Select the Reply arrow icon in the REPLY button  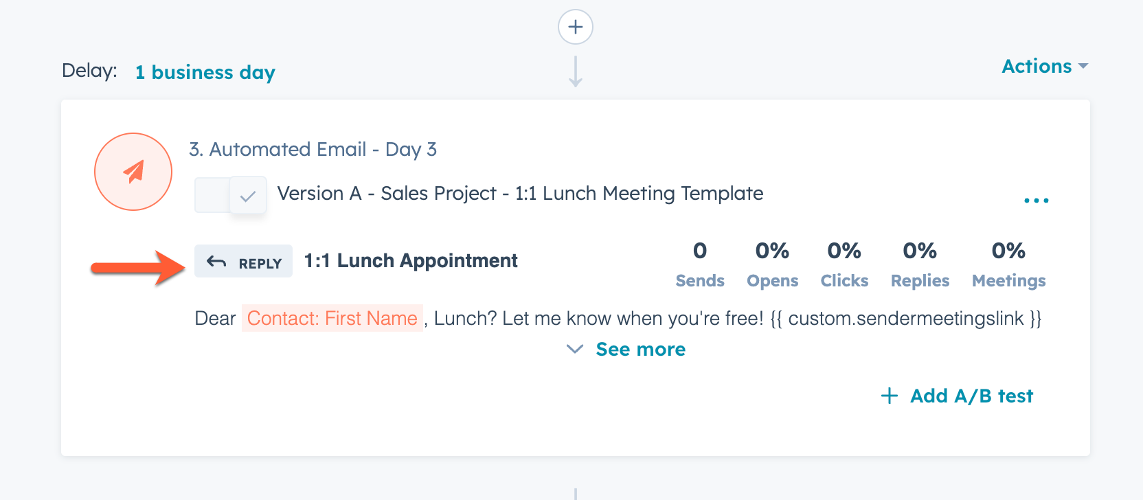216,261
